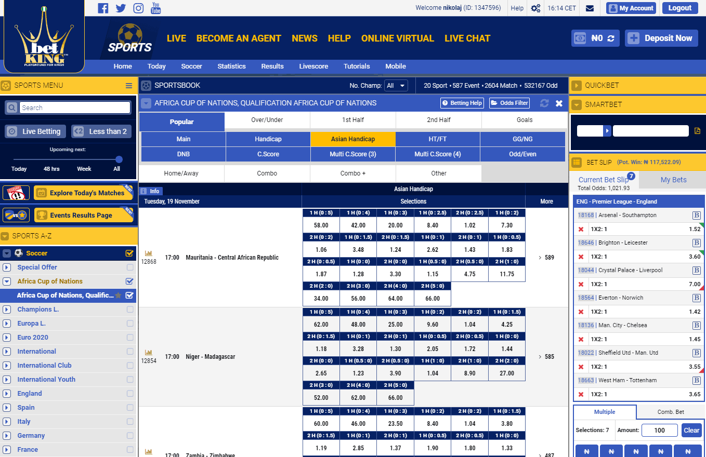Expand the Euro 2020 category
This screenshot has height=457, width=706.
tap(7, 338)
